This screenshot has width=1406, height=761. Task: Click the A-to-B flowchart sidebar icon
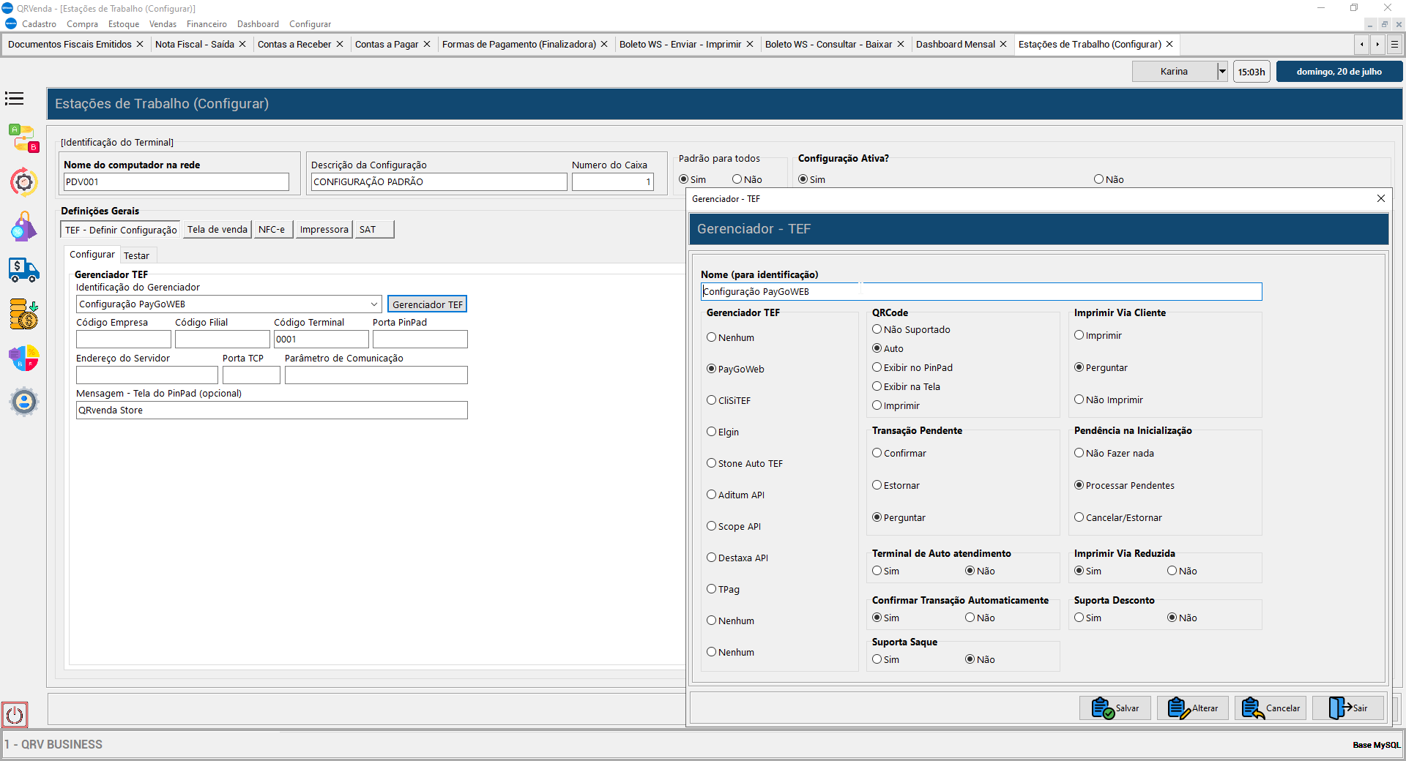[x=23, y=138]
